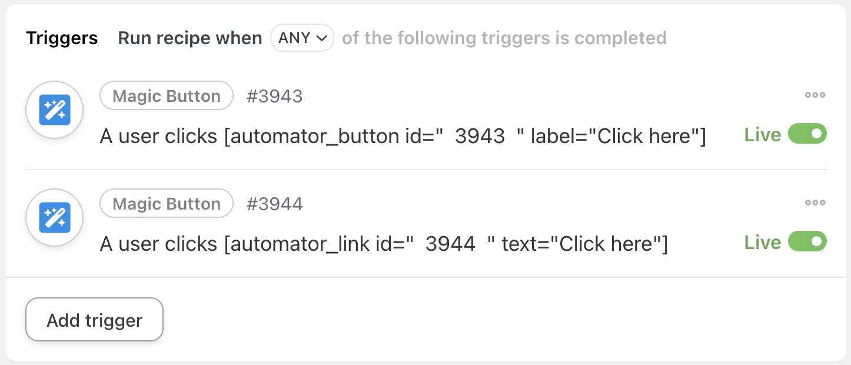The width and height of the screenshot is (851, 365).
Task: Open the three-dot menu for trigger #3943
Action: (815, 95)
